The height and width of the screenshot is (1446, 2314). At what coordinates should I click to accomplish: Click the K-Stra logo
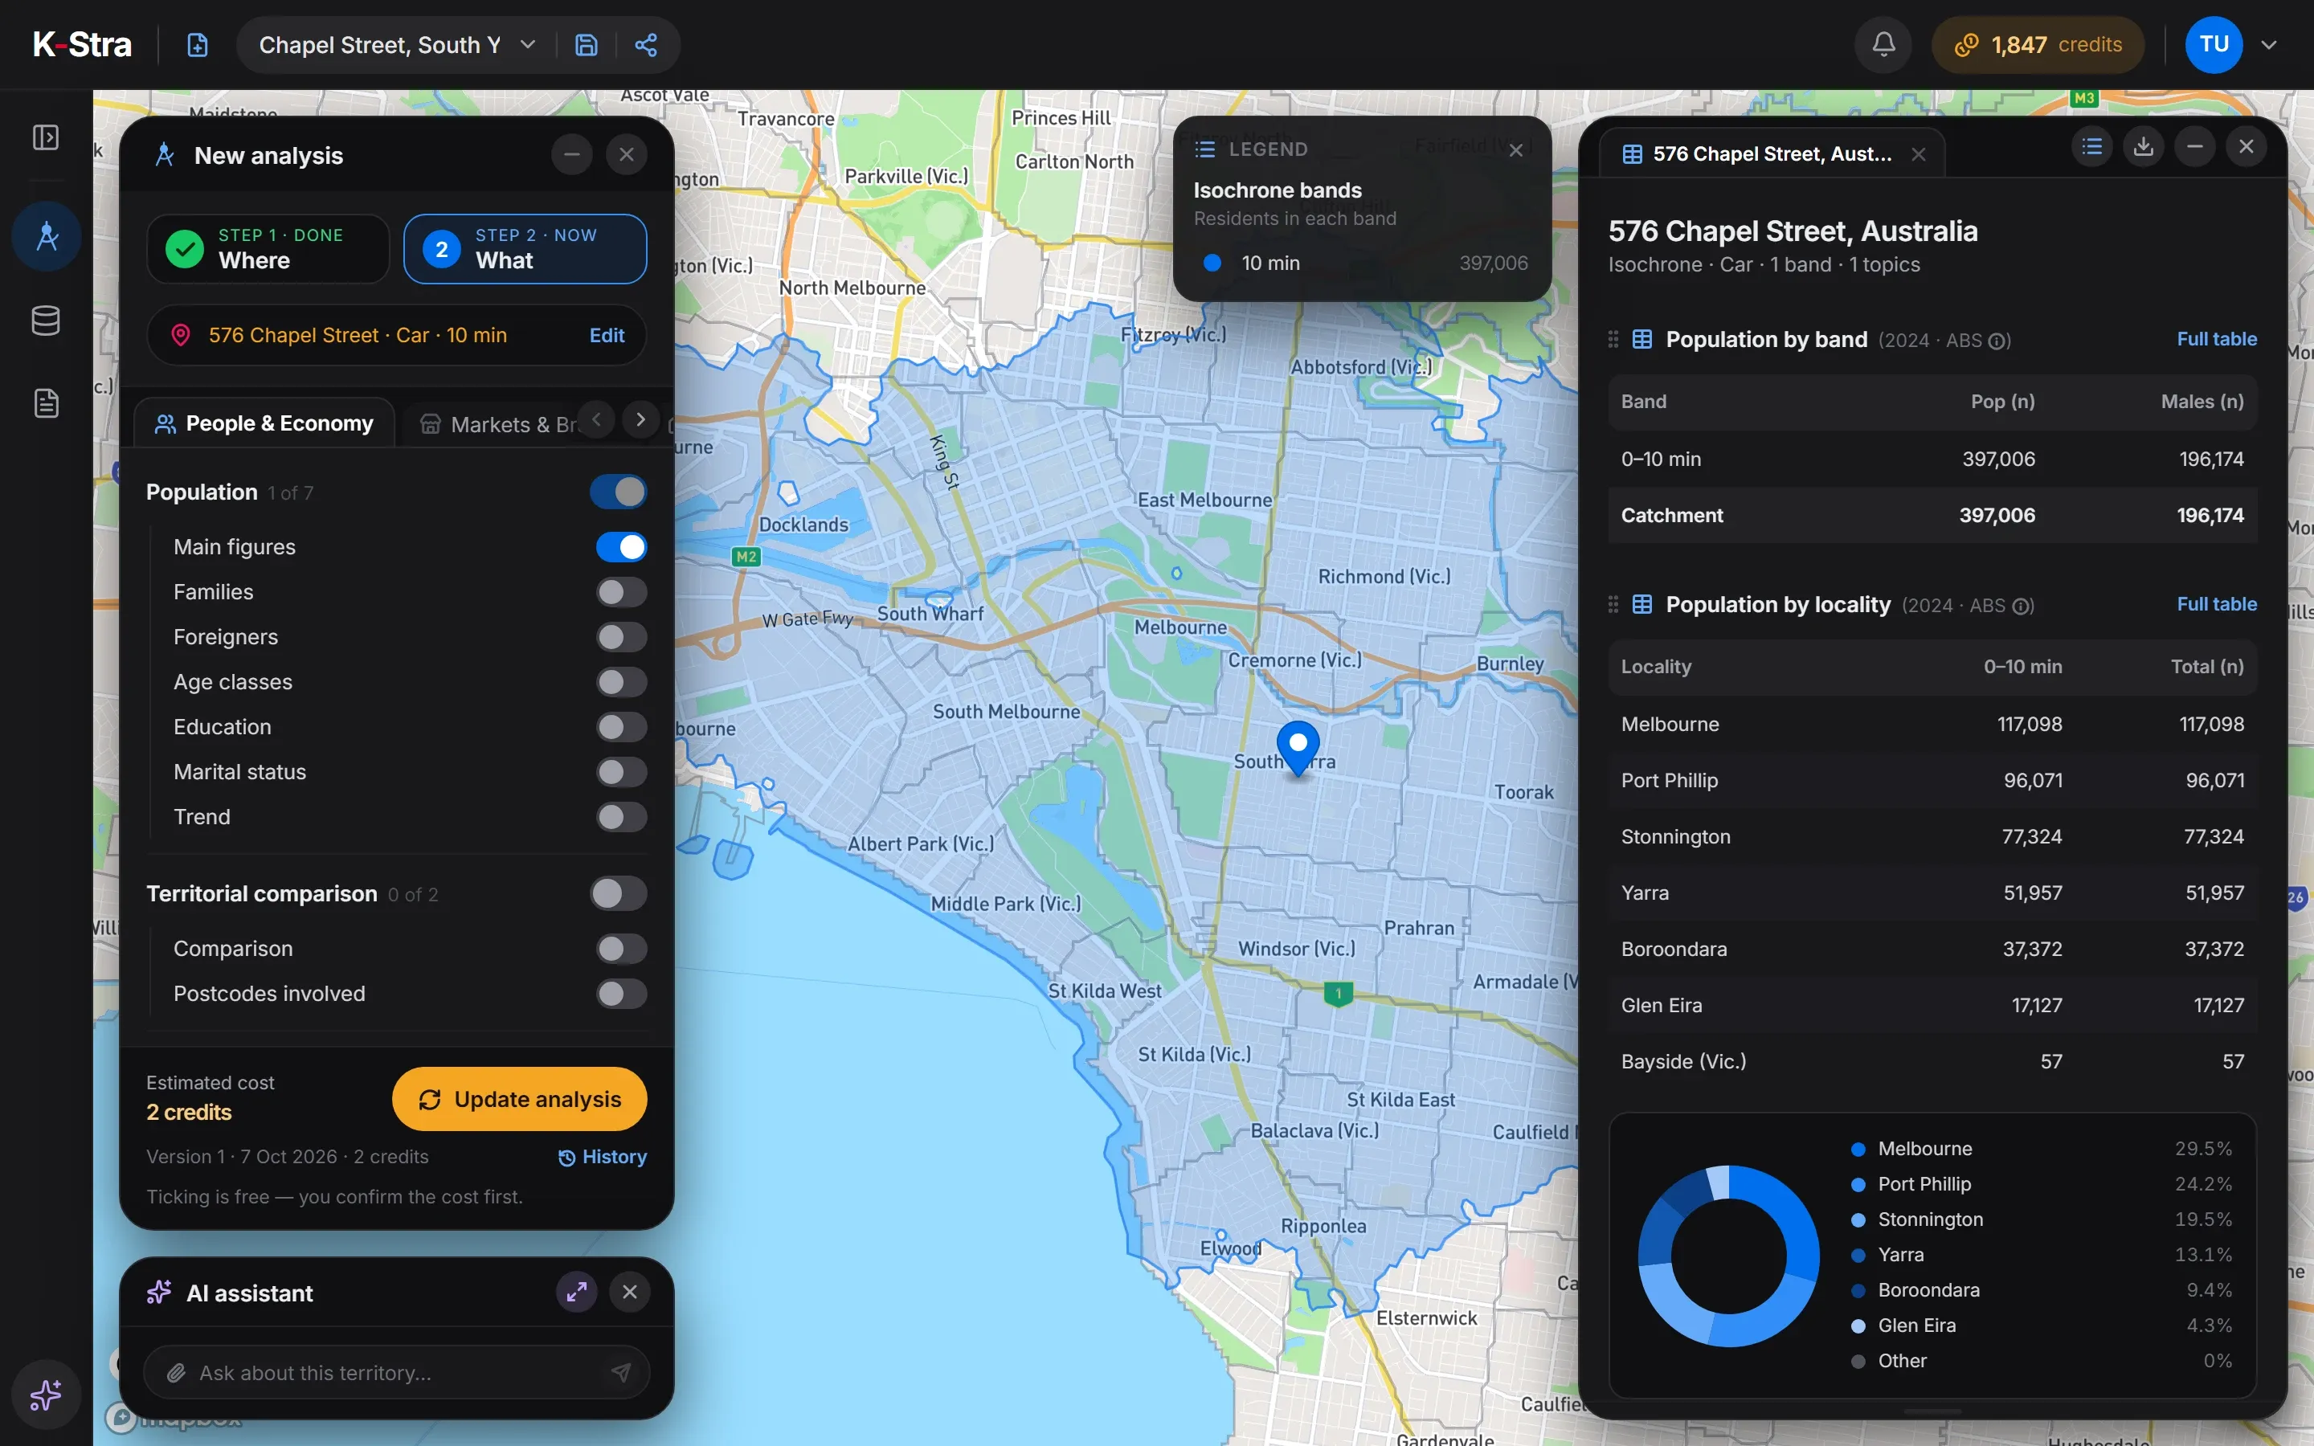coord(82,45)
